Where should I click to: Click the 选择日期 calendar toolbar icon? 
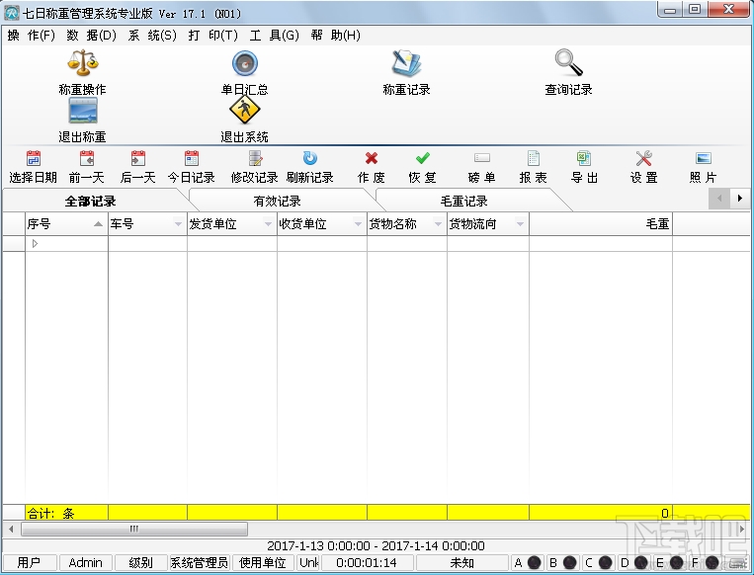(34, 158)
